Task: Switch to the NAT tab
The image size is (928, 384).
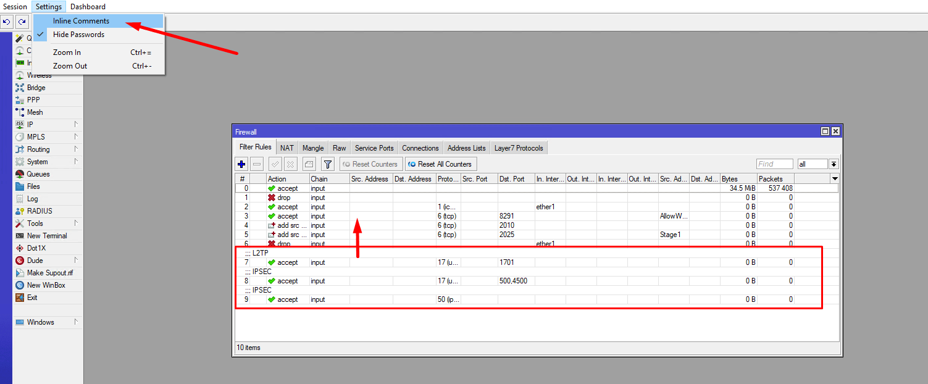Action: (287, 148)
